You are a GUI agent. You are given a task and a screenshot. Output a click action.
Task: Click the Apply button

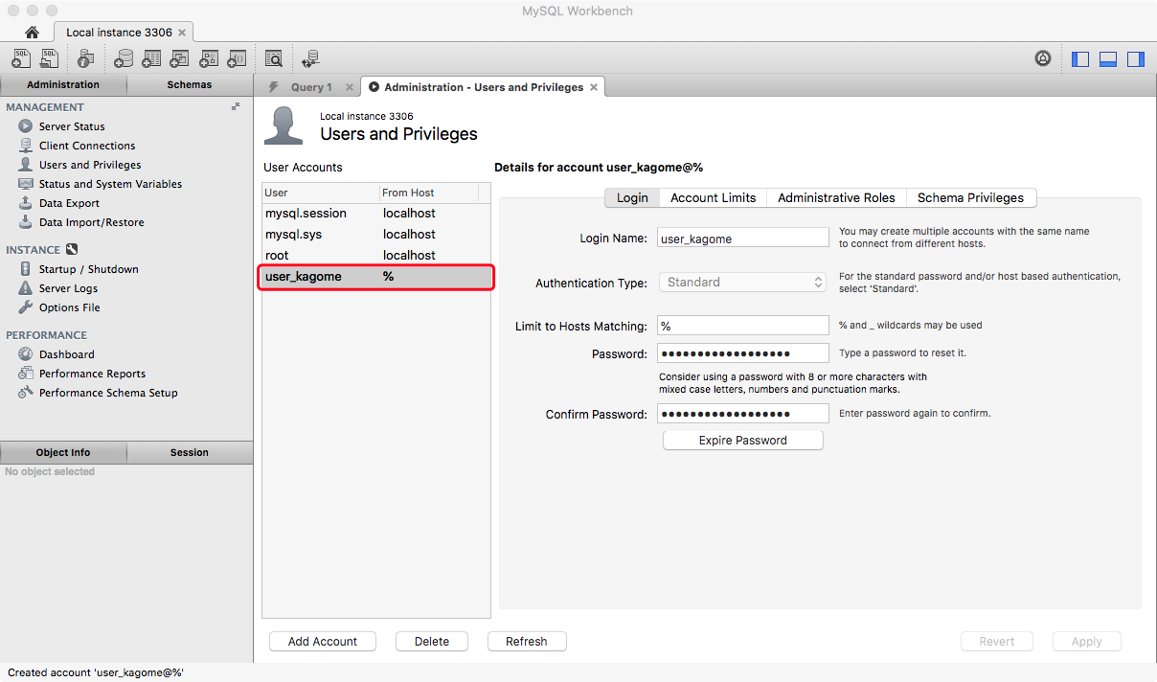1087,642
